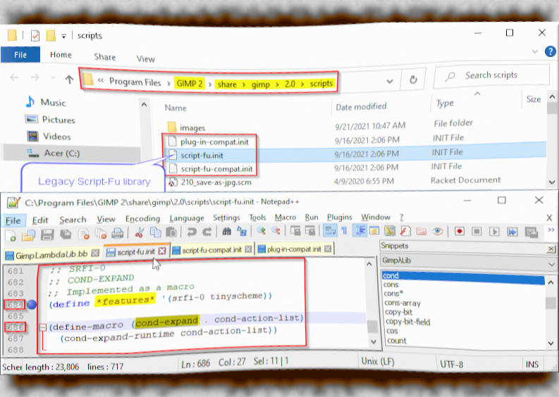The width and height of the screenshot is (559, 397).
Task: Select the 'copy-bit-field' snippet
Action: [408, 322]
